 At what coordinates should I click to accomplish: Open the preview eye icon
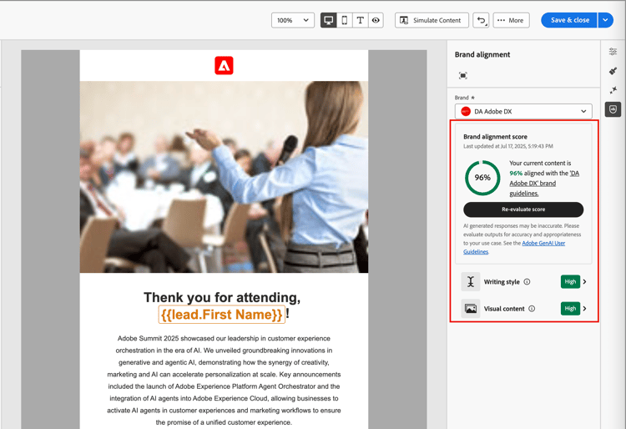[376, 20]
